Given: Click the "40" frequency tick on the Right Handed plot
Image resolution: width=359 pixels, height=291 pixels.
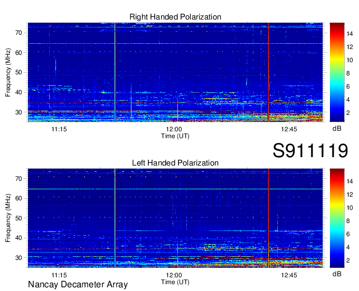Looking at the screenshot, I should tap(19, 93).
